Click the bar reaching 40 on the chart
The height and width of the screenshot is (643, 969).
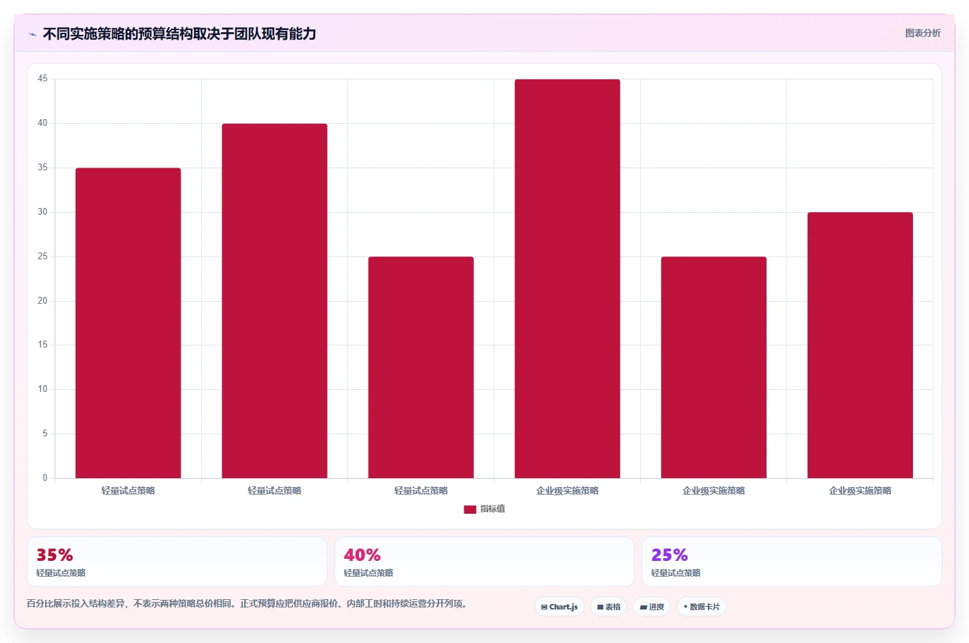point(274,301)
